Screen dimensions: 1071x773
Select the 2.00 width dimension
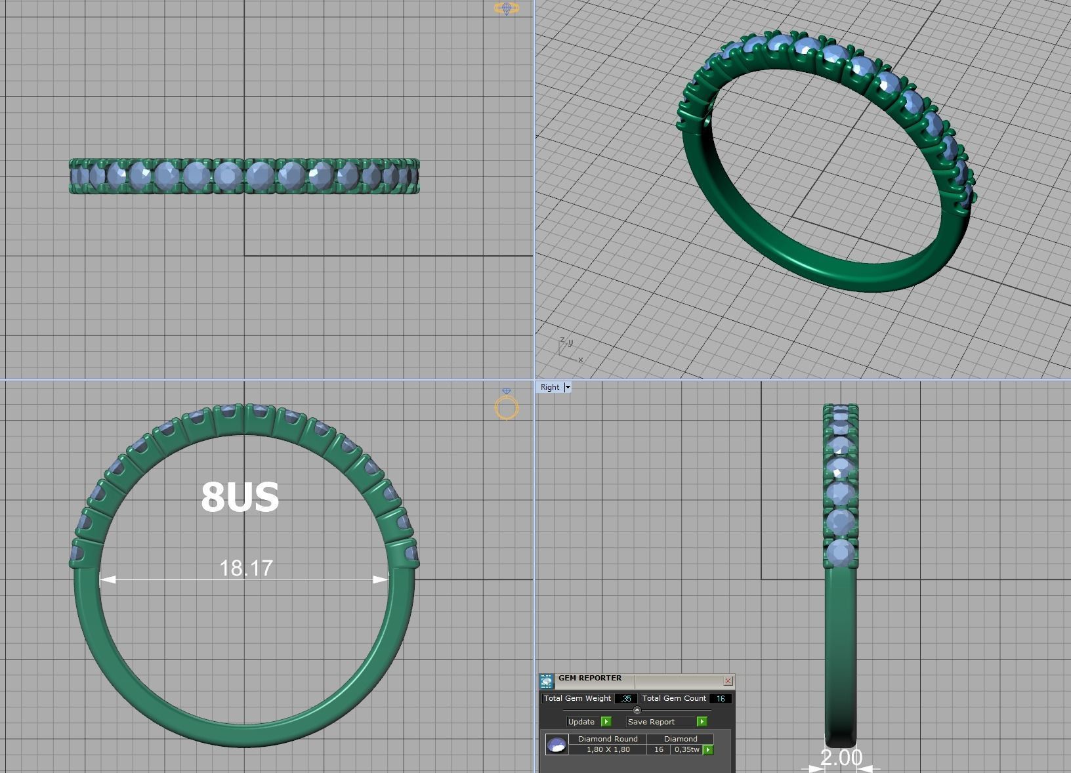click(841, 758)
